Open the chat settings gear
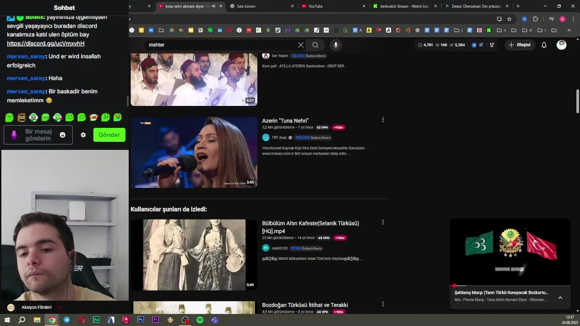Screen dimensions: 580x326 pyautogui.click(x=83, y=135)
